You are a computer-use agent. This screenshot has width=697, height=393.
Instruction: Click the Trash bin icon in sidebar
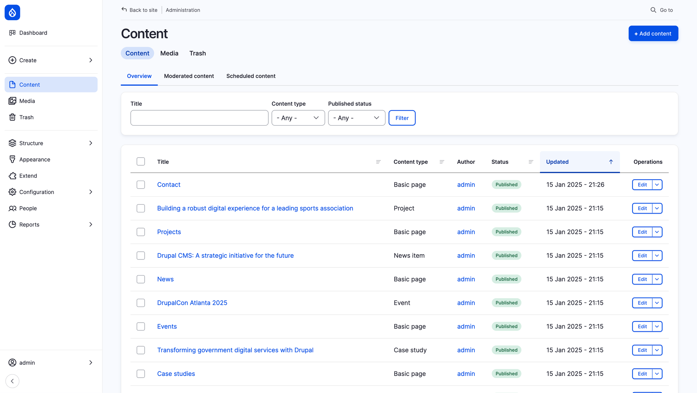(12, 117)
